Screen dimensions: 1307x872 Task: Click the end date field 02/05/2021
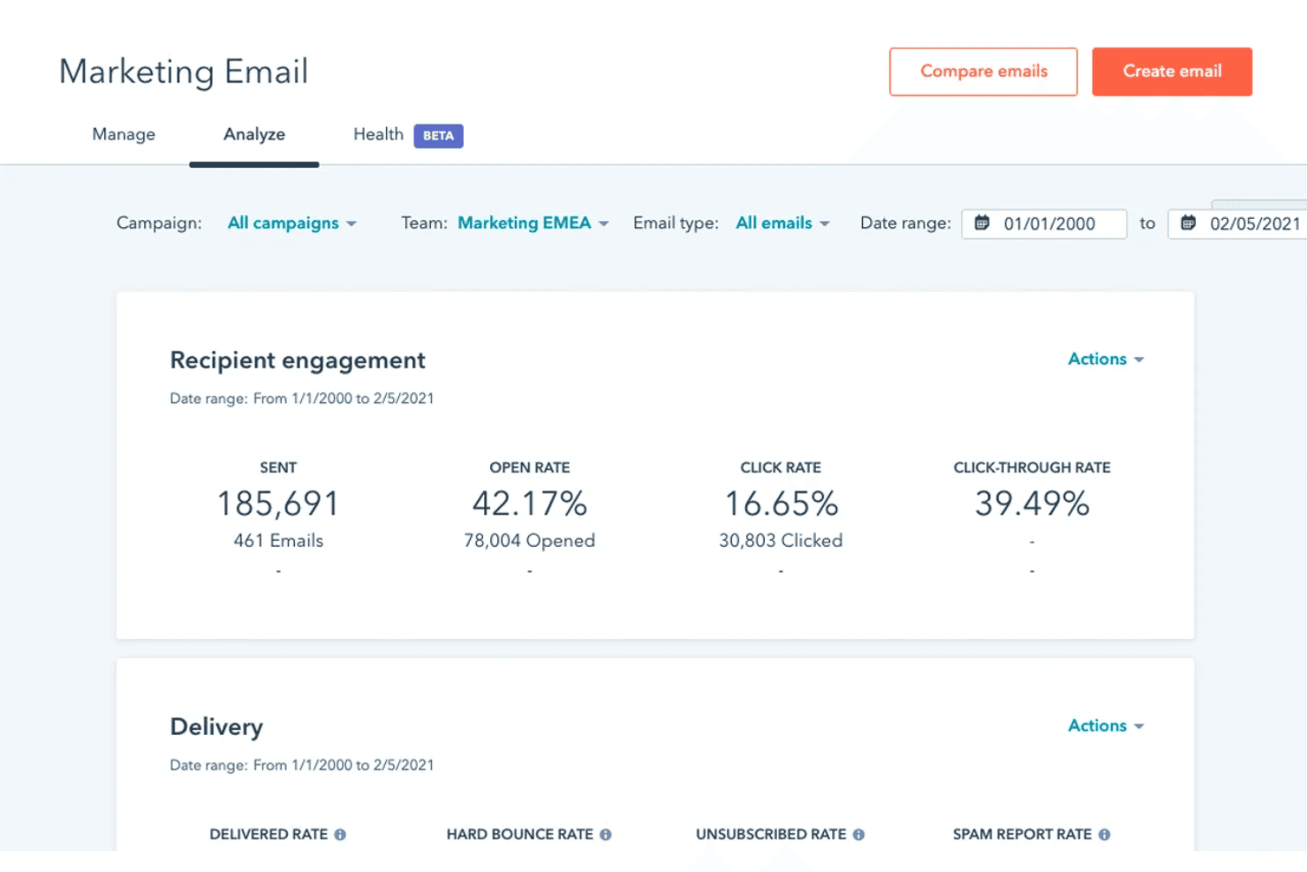click(1237, 224)
